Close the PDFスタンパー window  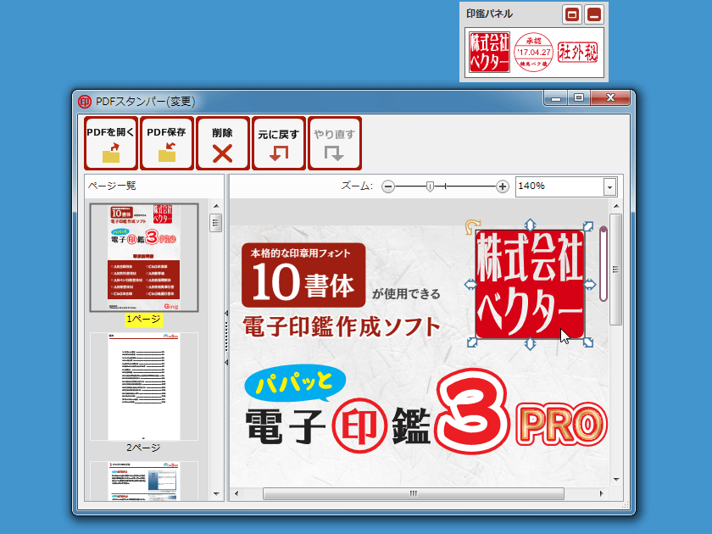(x=610, y=97)
